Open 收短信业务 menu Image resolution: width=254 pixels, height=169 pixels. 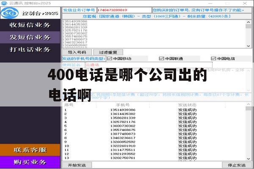coord(30,25)
